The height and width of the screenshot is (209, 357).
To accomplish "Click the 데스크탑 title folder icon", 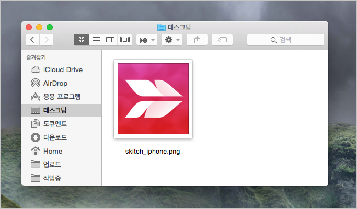I will click(x=162, y=27).
